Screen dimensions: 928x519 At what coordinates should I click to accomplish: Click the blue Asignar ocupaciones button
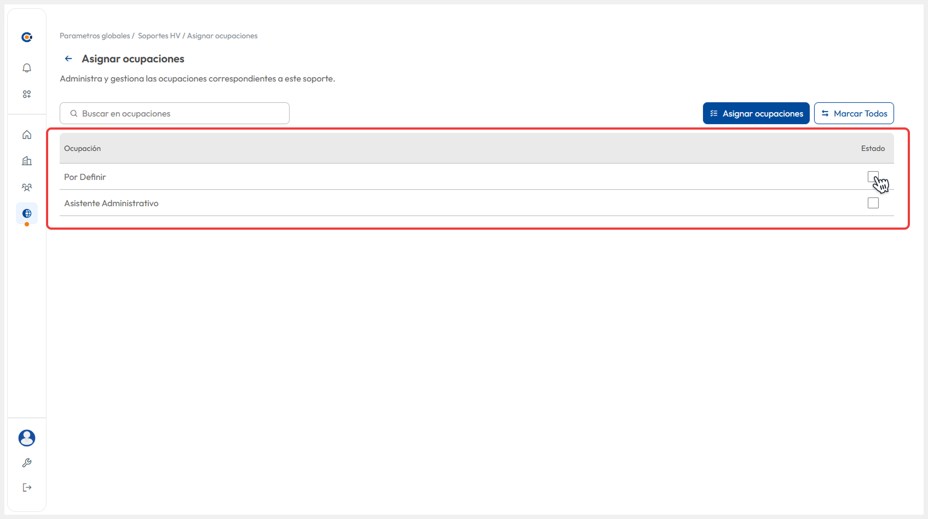tap(756, 113)
